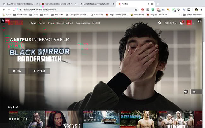Click the Buffer stacked layers extension icon
205x128 pixels.
(x=179, y=9)
